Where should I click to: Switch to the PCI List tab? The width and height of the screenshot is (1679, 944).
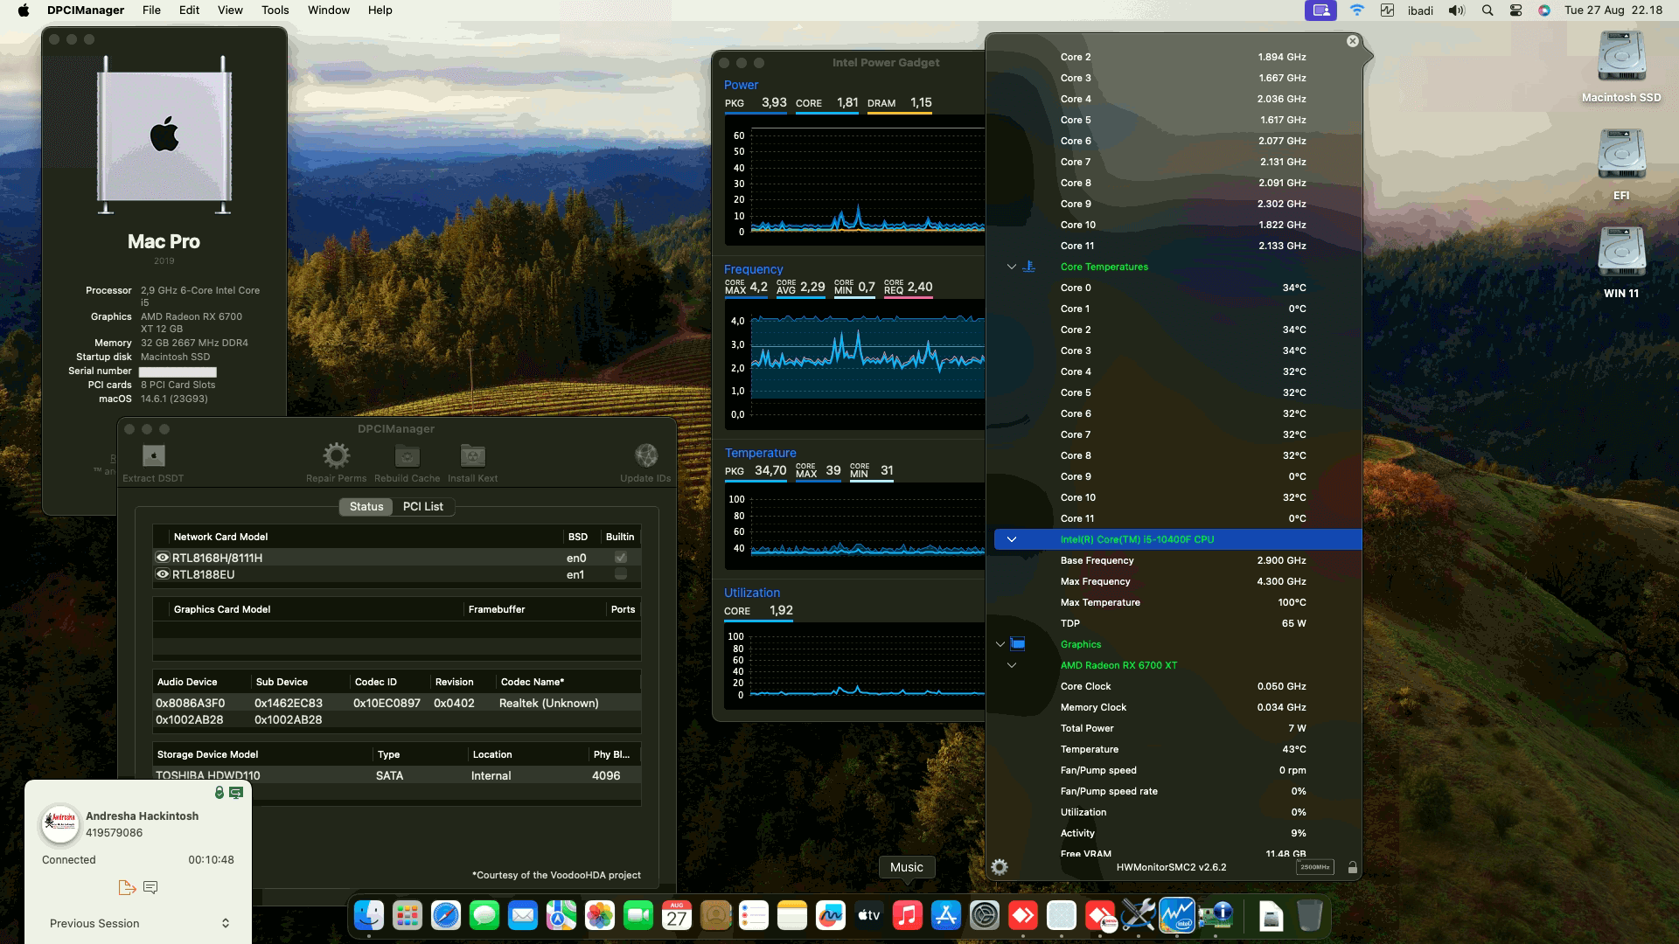[423, 507]
